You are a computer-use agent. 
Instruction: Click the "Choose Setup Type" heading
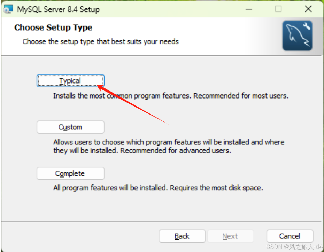(53, 27)
